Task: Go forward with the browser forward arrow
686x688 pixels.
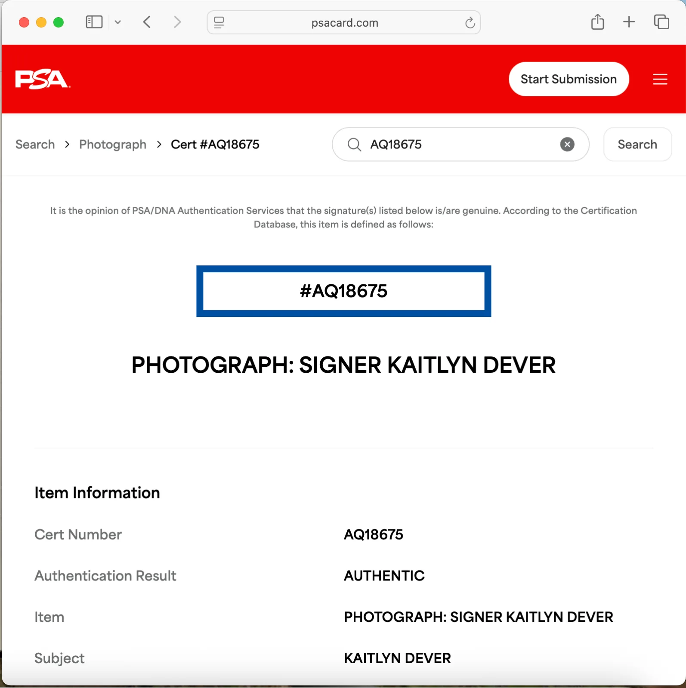Action: [177, 22]
